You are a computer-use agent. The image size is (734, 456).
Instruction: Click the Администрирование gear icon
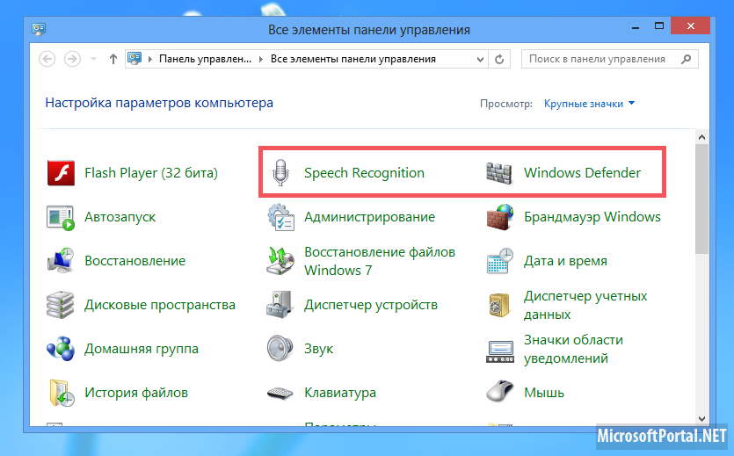[280, 217]
